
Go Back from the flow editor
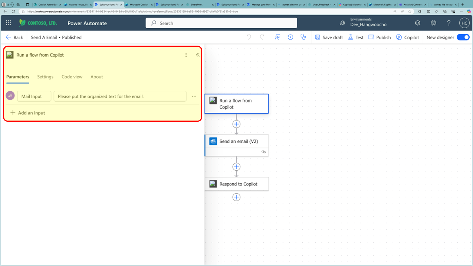coord(14,37)
